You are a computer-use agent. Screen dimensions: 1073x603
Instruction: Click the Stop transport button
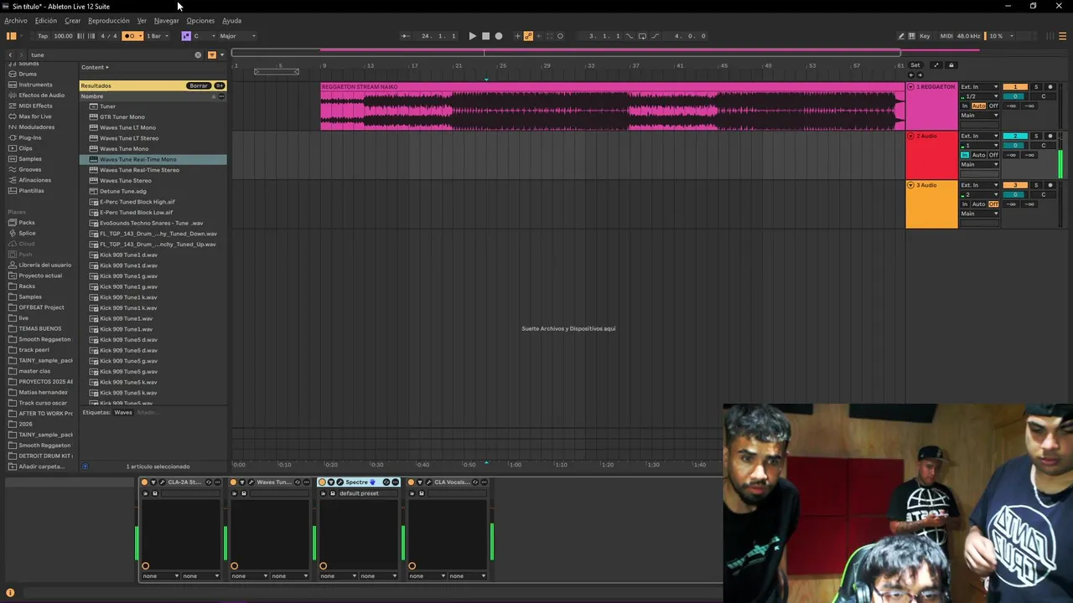click(x=485, y=36)
